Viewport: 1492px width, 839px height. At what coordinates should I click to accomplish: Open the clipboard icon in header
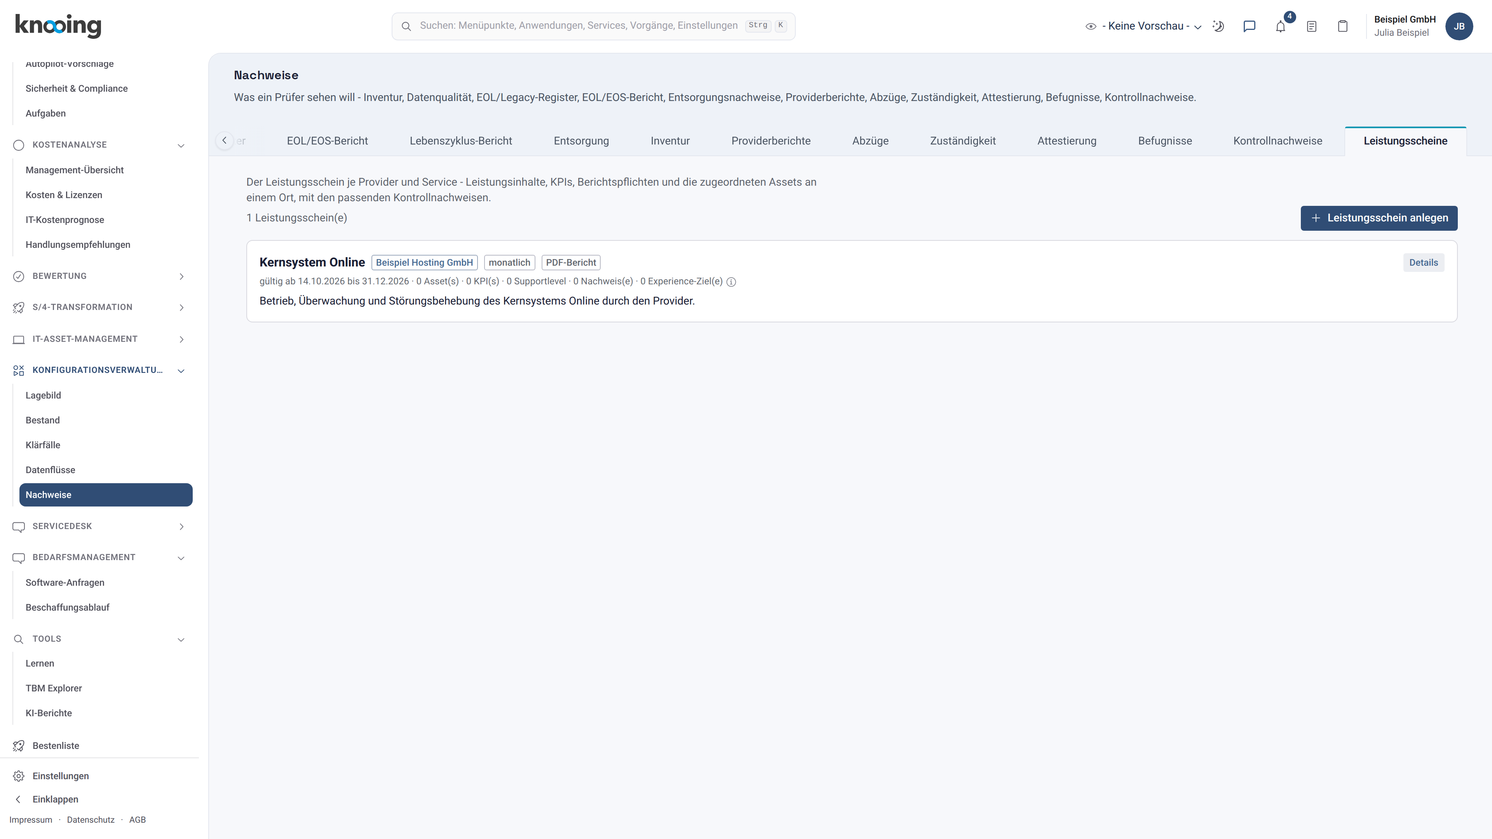[1342, 26]
